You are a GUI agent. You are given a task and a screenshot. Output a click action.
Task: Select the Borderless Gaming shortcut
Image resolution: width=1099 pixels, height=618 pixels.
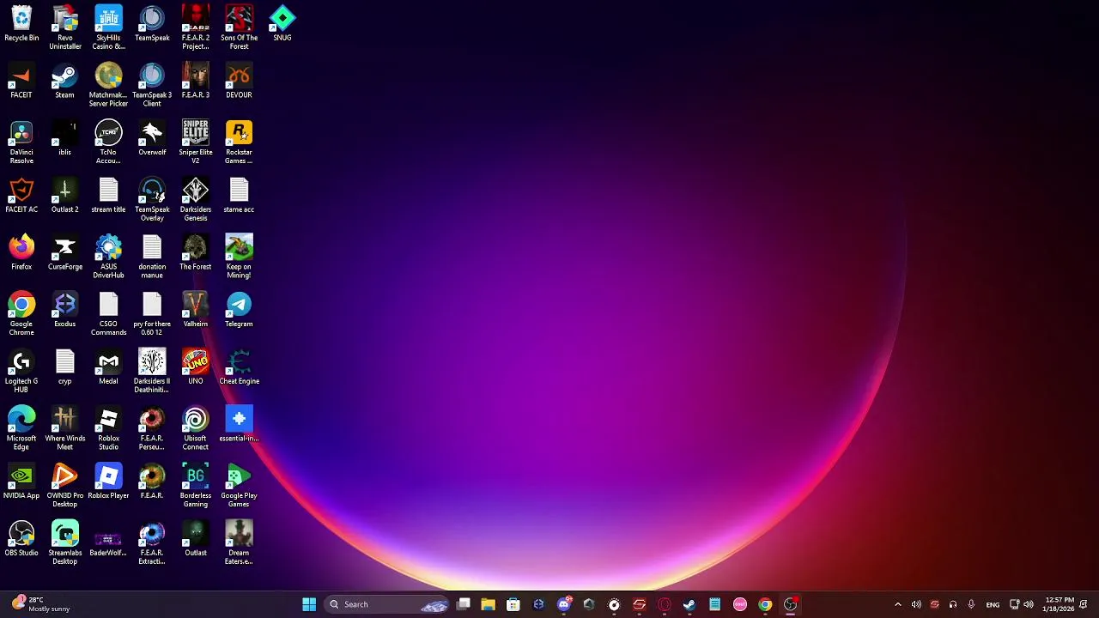(x=196, y=486)
